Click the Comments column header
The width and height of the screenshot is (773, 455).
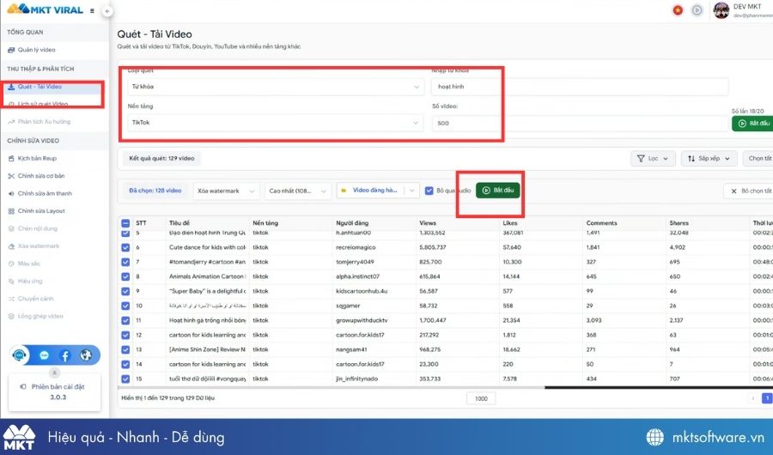coord(601,223)
